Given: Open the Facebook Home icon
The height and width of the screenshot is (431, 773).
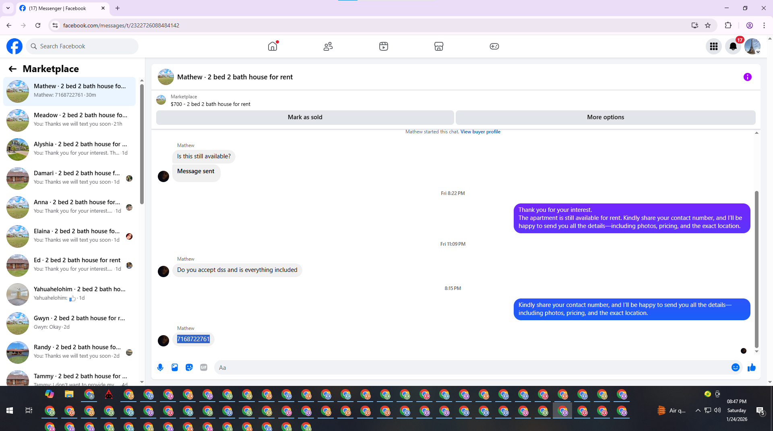Looking at the screenshot, I should coord(273,46).
